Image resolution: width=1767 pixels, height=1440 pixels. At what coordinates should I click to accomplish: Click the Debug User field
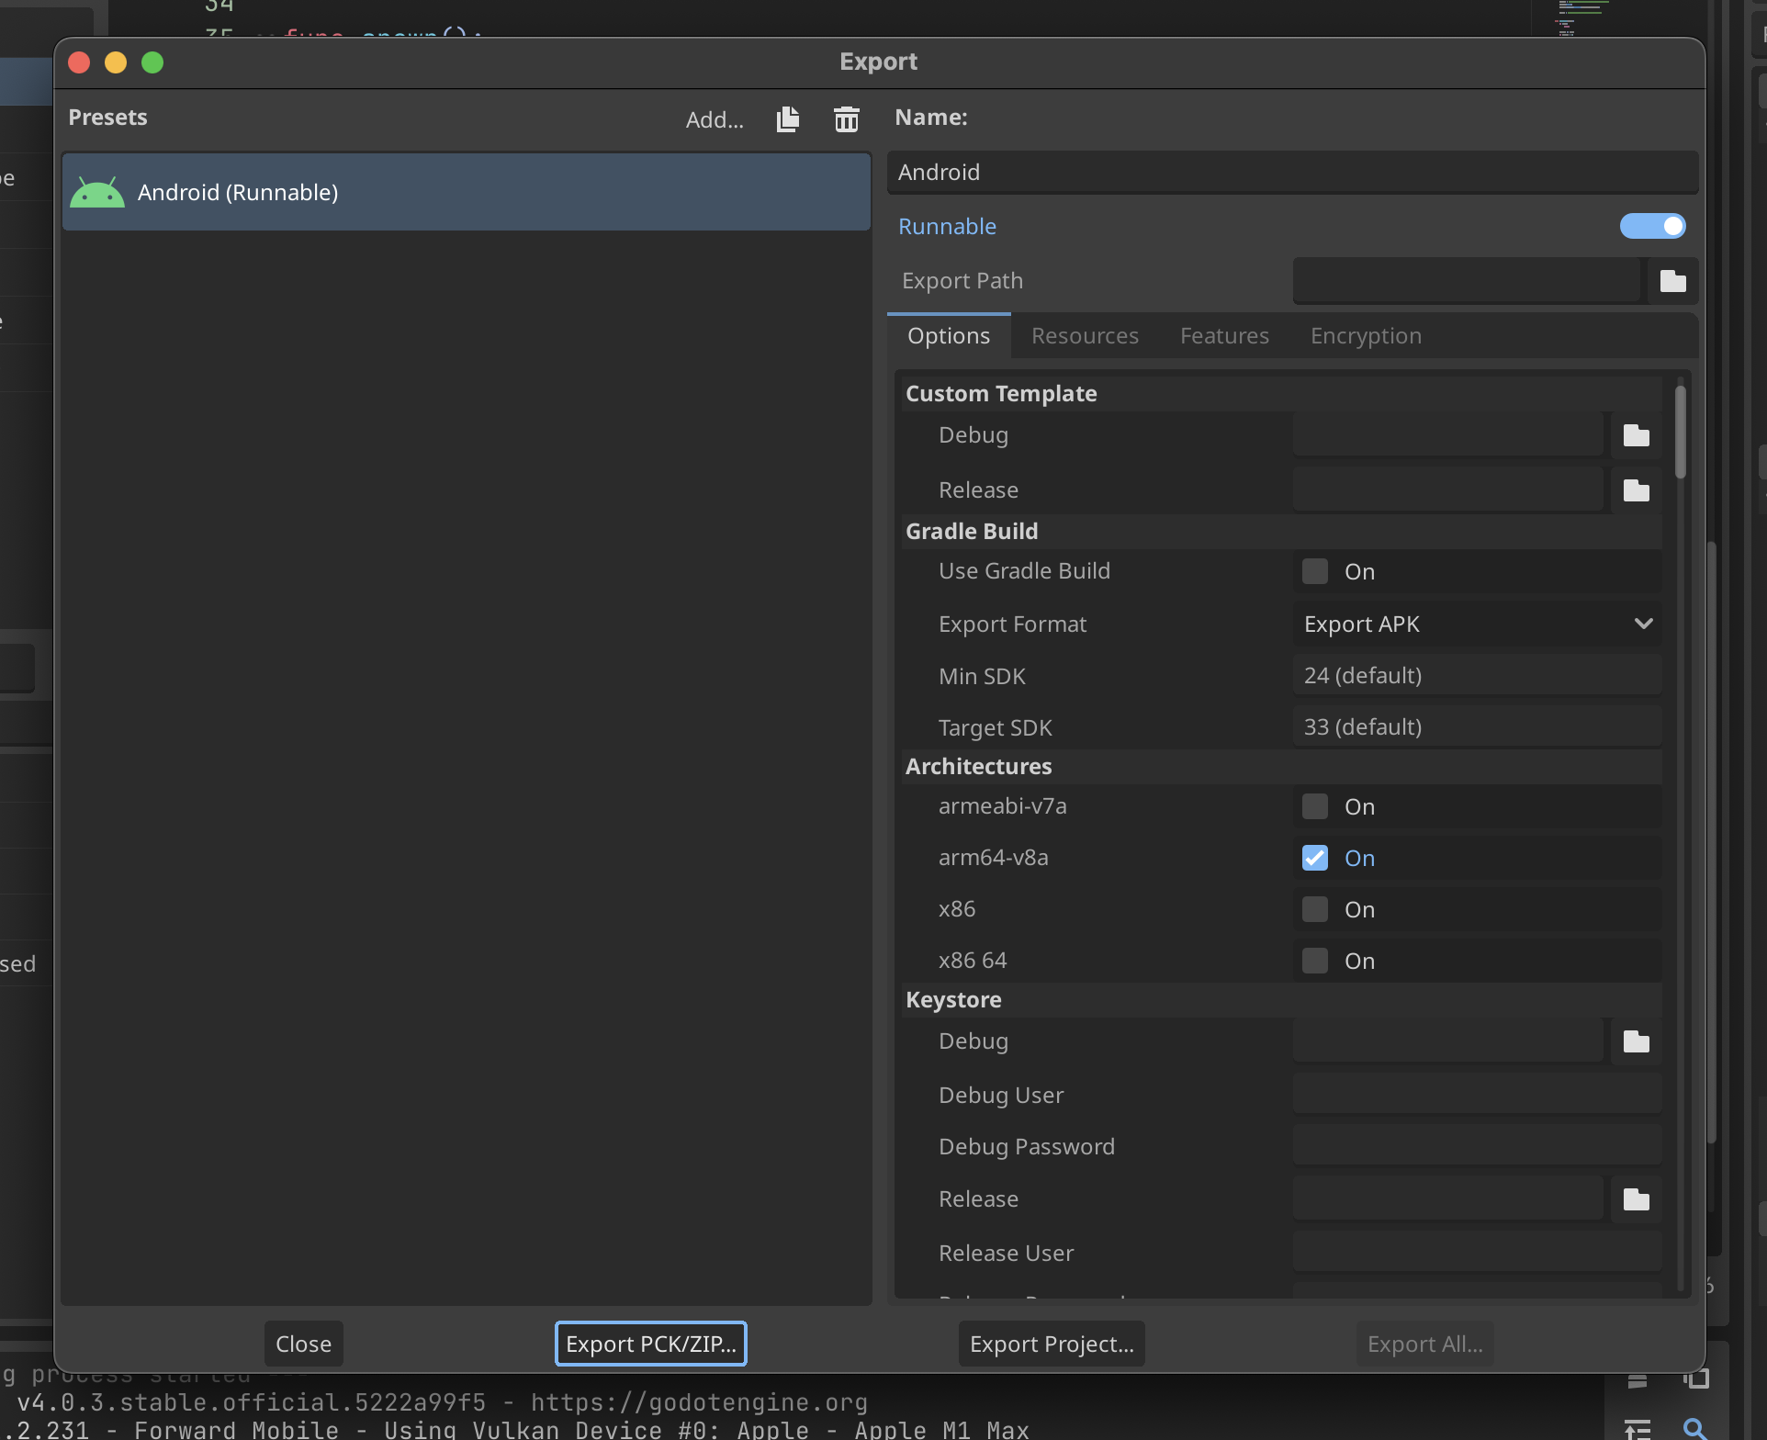click(x=1477, y=1095)
